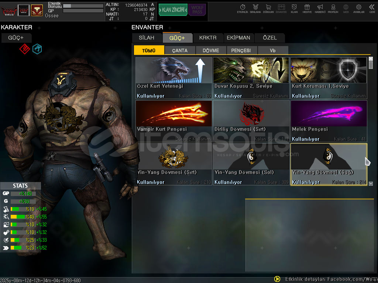This screenshot has width=378, height=283.
Task: Click the inventory scrollbar down arrow
Action: (371, 184)
